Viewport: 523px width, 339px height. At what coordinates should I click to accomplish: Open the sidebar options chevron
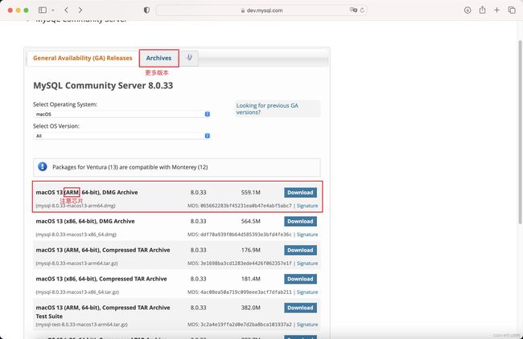[x=53, y=10]
